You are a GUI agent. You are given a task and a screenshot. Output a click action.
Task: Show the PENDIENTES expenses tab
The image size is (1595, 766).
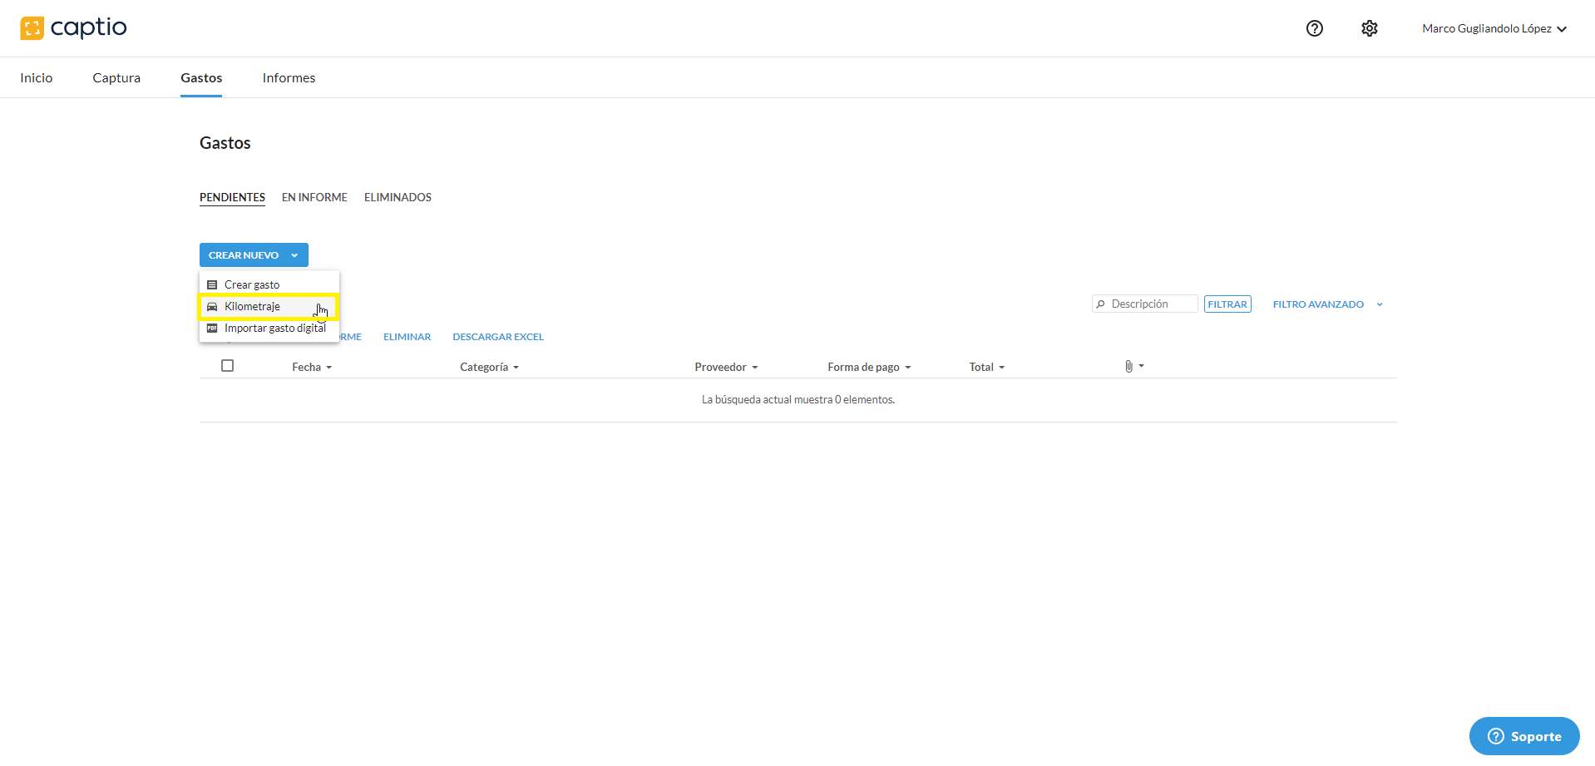pos(232,197)
